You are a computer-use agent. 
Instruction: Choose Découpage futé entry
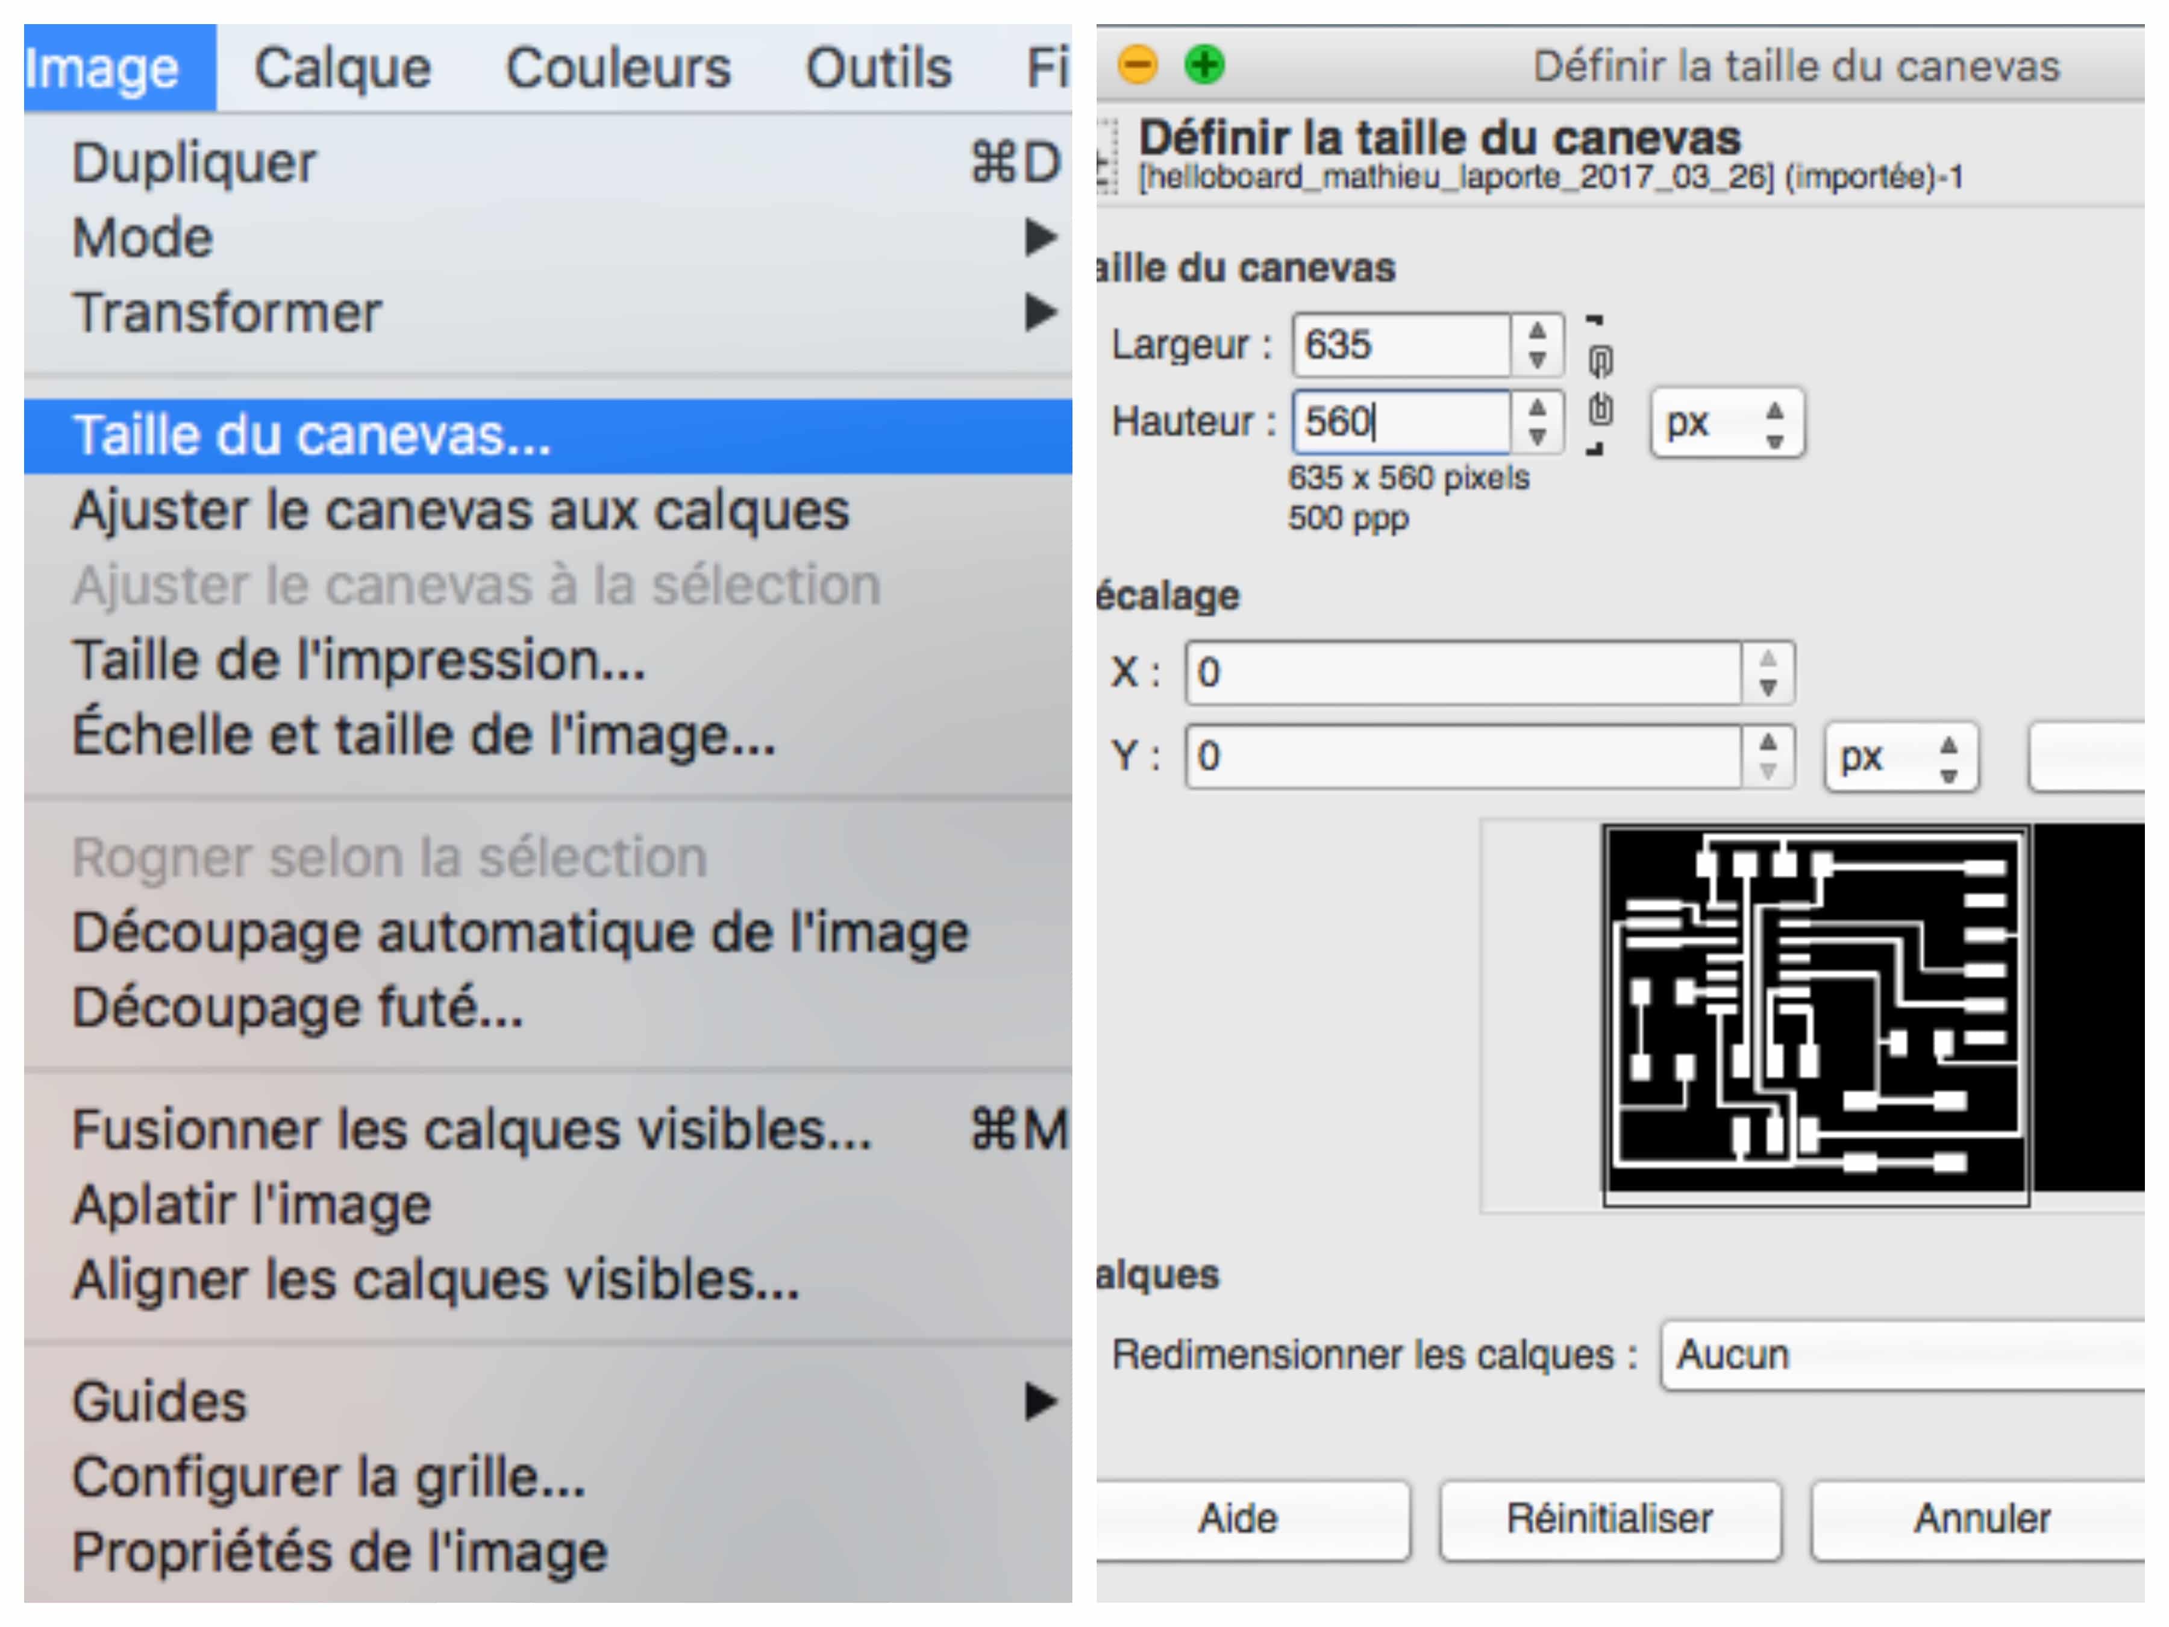(x=548, y=1008)
